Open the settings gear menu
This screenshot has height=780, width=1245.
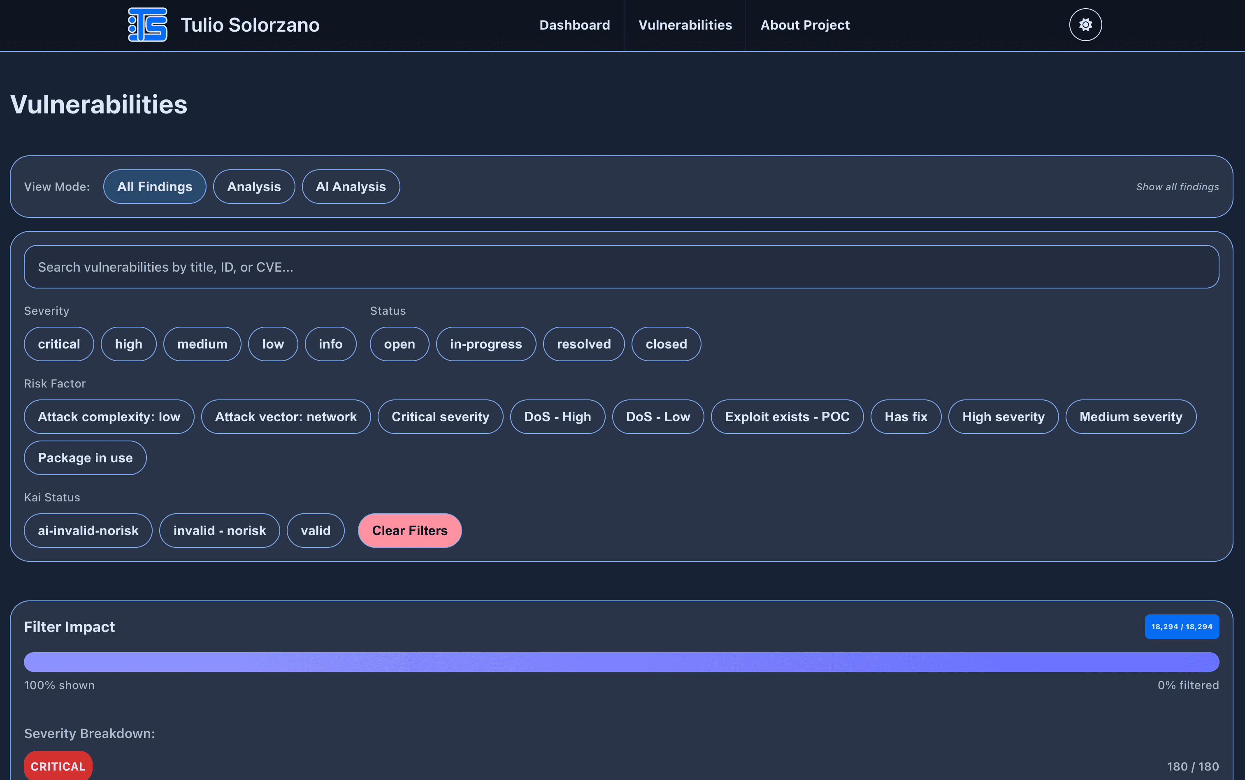[x=1085, y=24]
